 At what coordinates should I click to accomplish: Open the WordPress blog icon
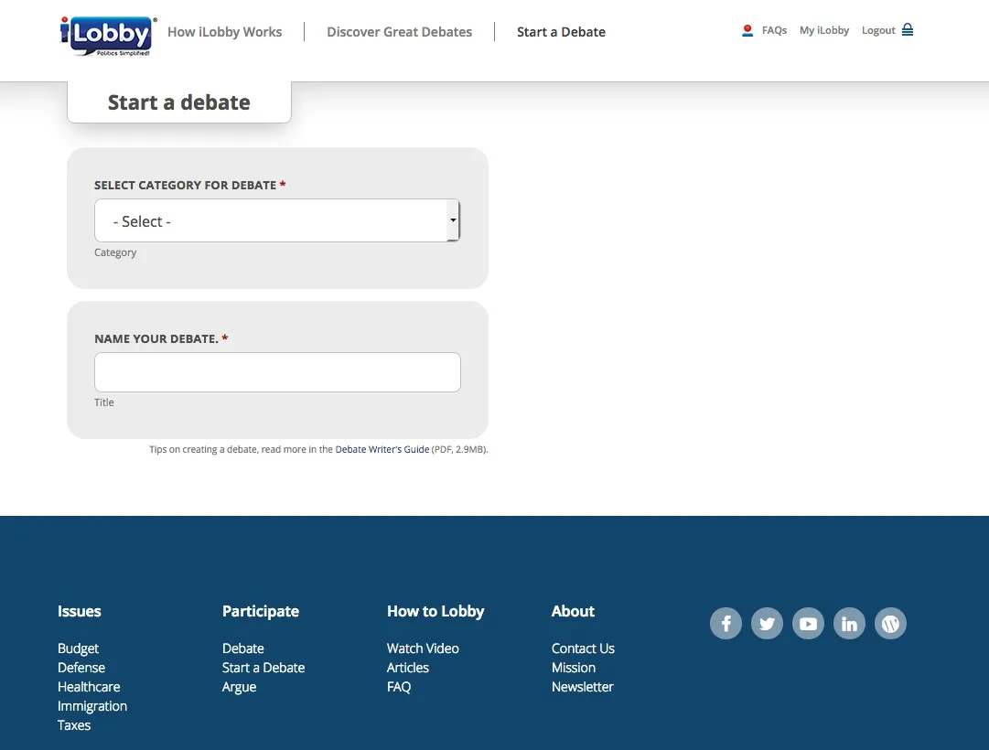[x=890, y=623]
